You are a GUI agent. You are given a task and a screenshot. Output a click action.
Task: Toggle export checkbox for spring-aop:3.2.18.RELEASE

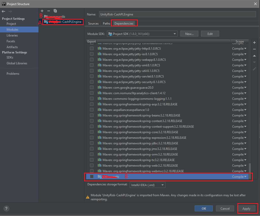(x=92, y=104)
